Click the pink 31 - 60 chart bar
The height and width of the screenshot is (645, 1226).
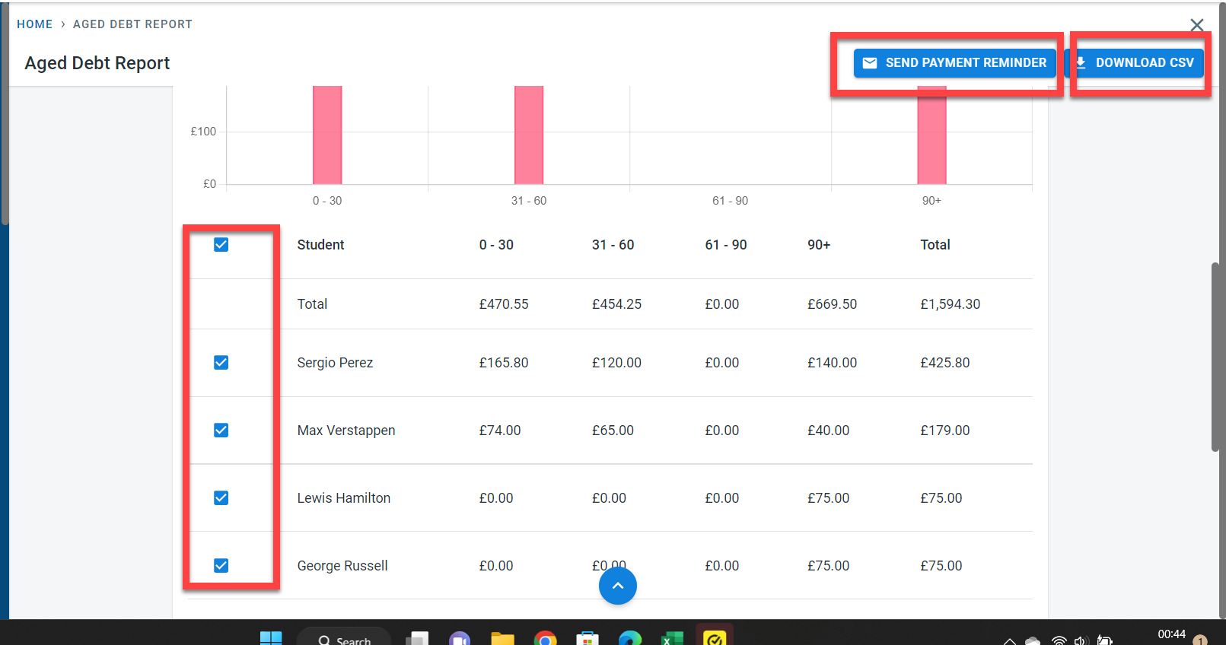coord(529,137)
